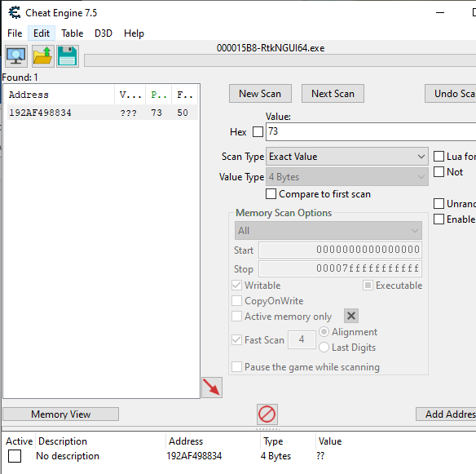Screen dimensions: 476x474
Task: Open Memory View
Action: point(60,414)
